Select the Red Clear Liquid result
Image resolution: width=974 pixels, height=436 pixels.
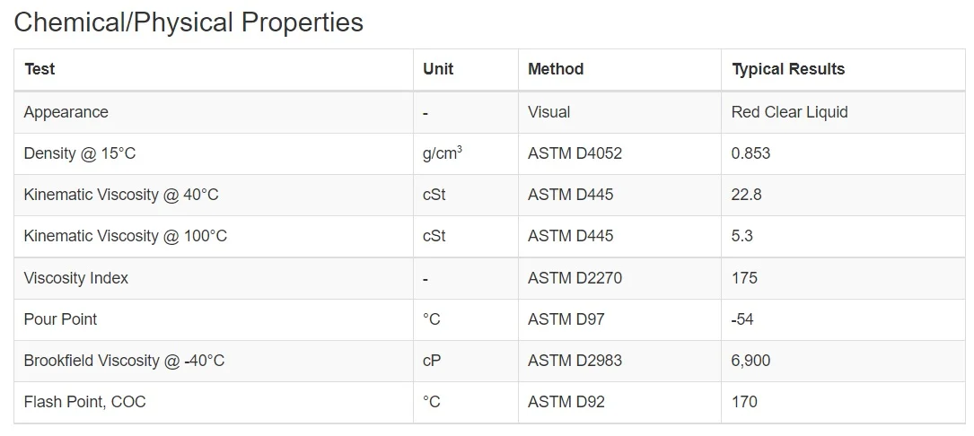click(789, 112)
